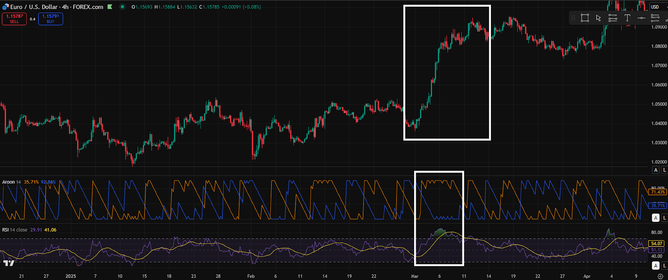Grab the floating toolbar drag handle dots
Image resolution: width=668 pixels, height=280 pixels.
point(573,18)
